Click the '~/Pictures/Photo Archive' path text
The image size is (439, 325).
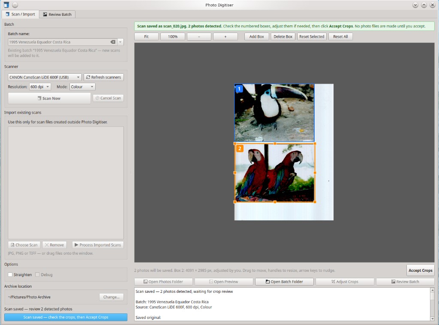29,297
